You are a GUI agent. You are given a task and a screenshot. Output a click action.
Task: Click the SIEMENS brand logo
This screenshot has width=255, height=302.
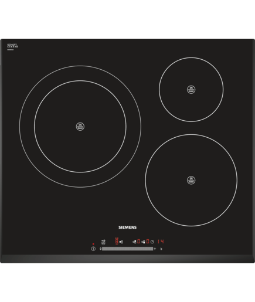[x=127, y=227]
